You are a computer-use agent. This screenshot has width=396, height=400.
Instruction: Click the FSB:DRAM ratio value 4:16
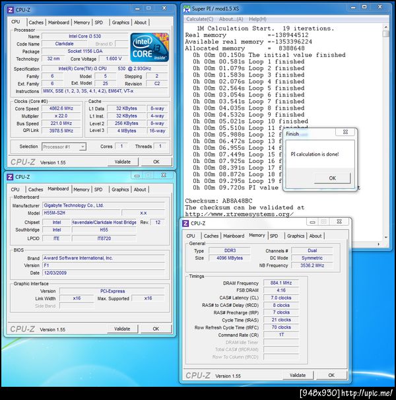(281, 290)
